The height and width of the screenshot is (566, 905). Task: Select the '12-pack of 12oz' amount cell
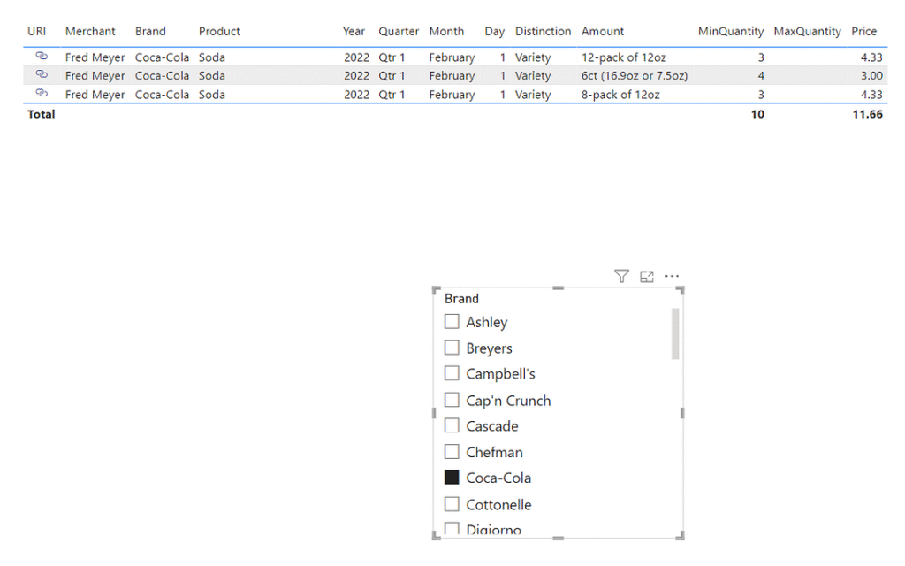[x=623, y=57]
